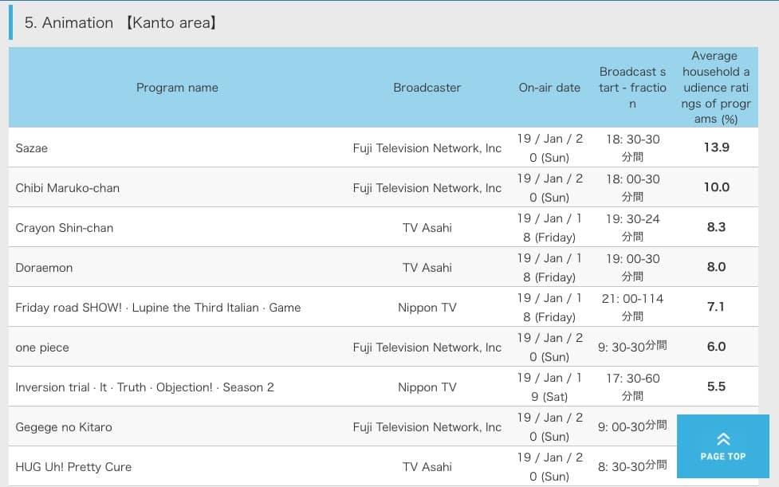Click the Program name column header
The image size is (779, 487).
click(177, 88)
